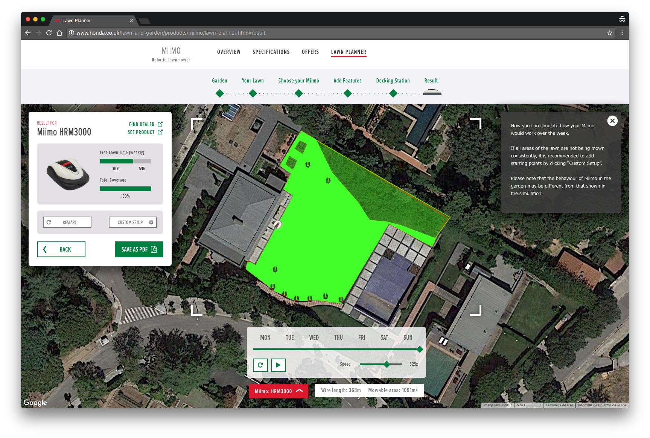
Task: Click the browser address bar URL
Action: click(x=171, y=33)
